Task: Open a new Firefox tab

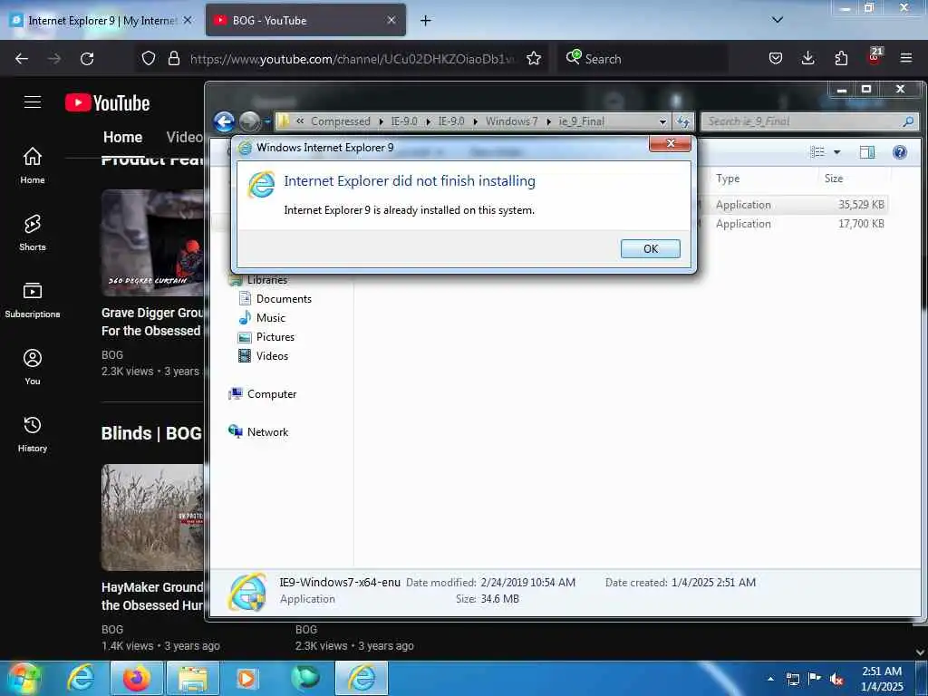Action: tap(426, 21)
